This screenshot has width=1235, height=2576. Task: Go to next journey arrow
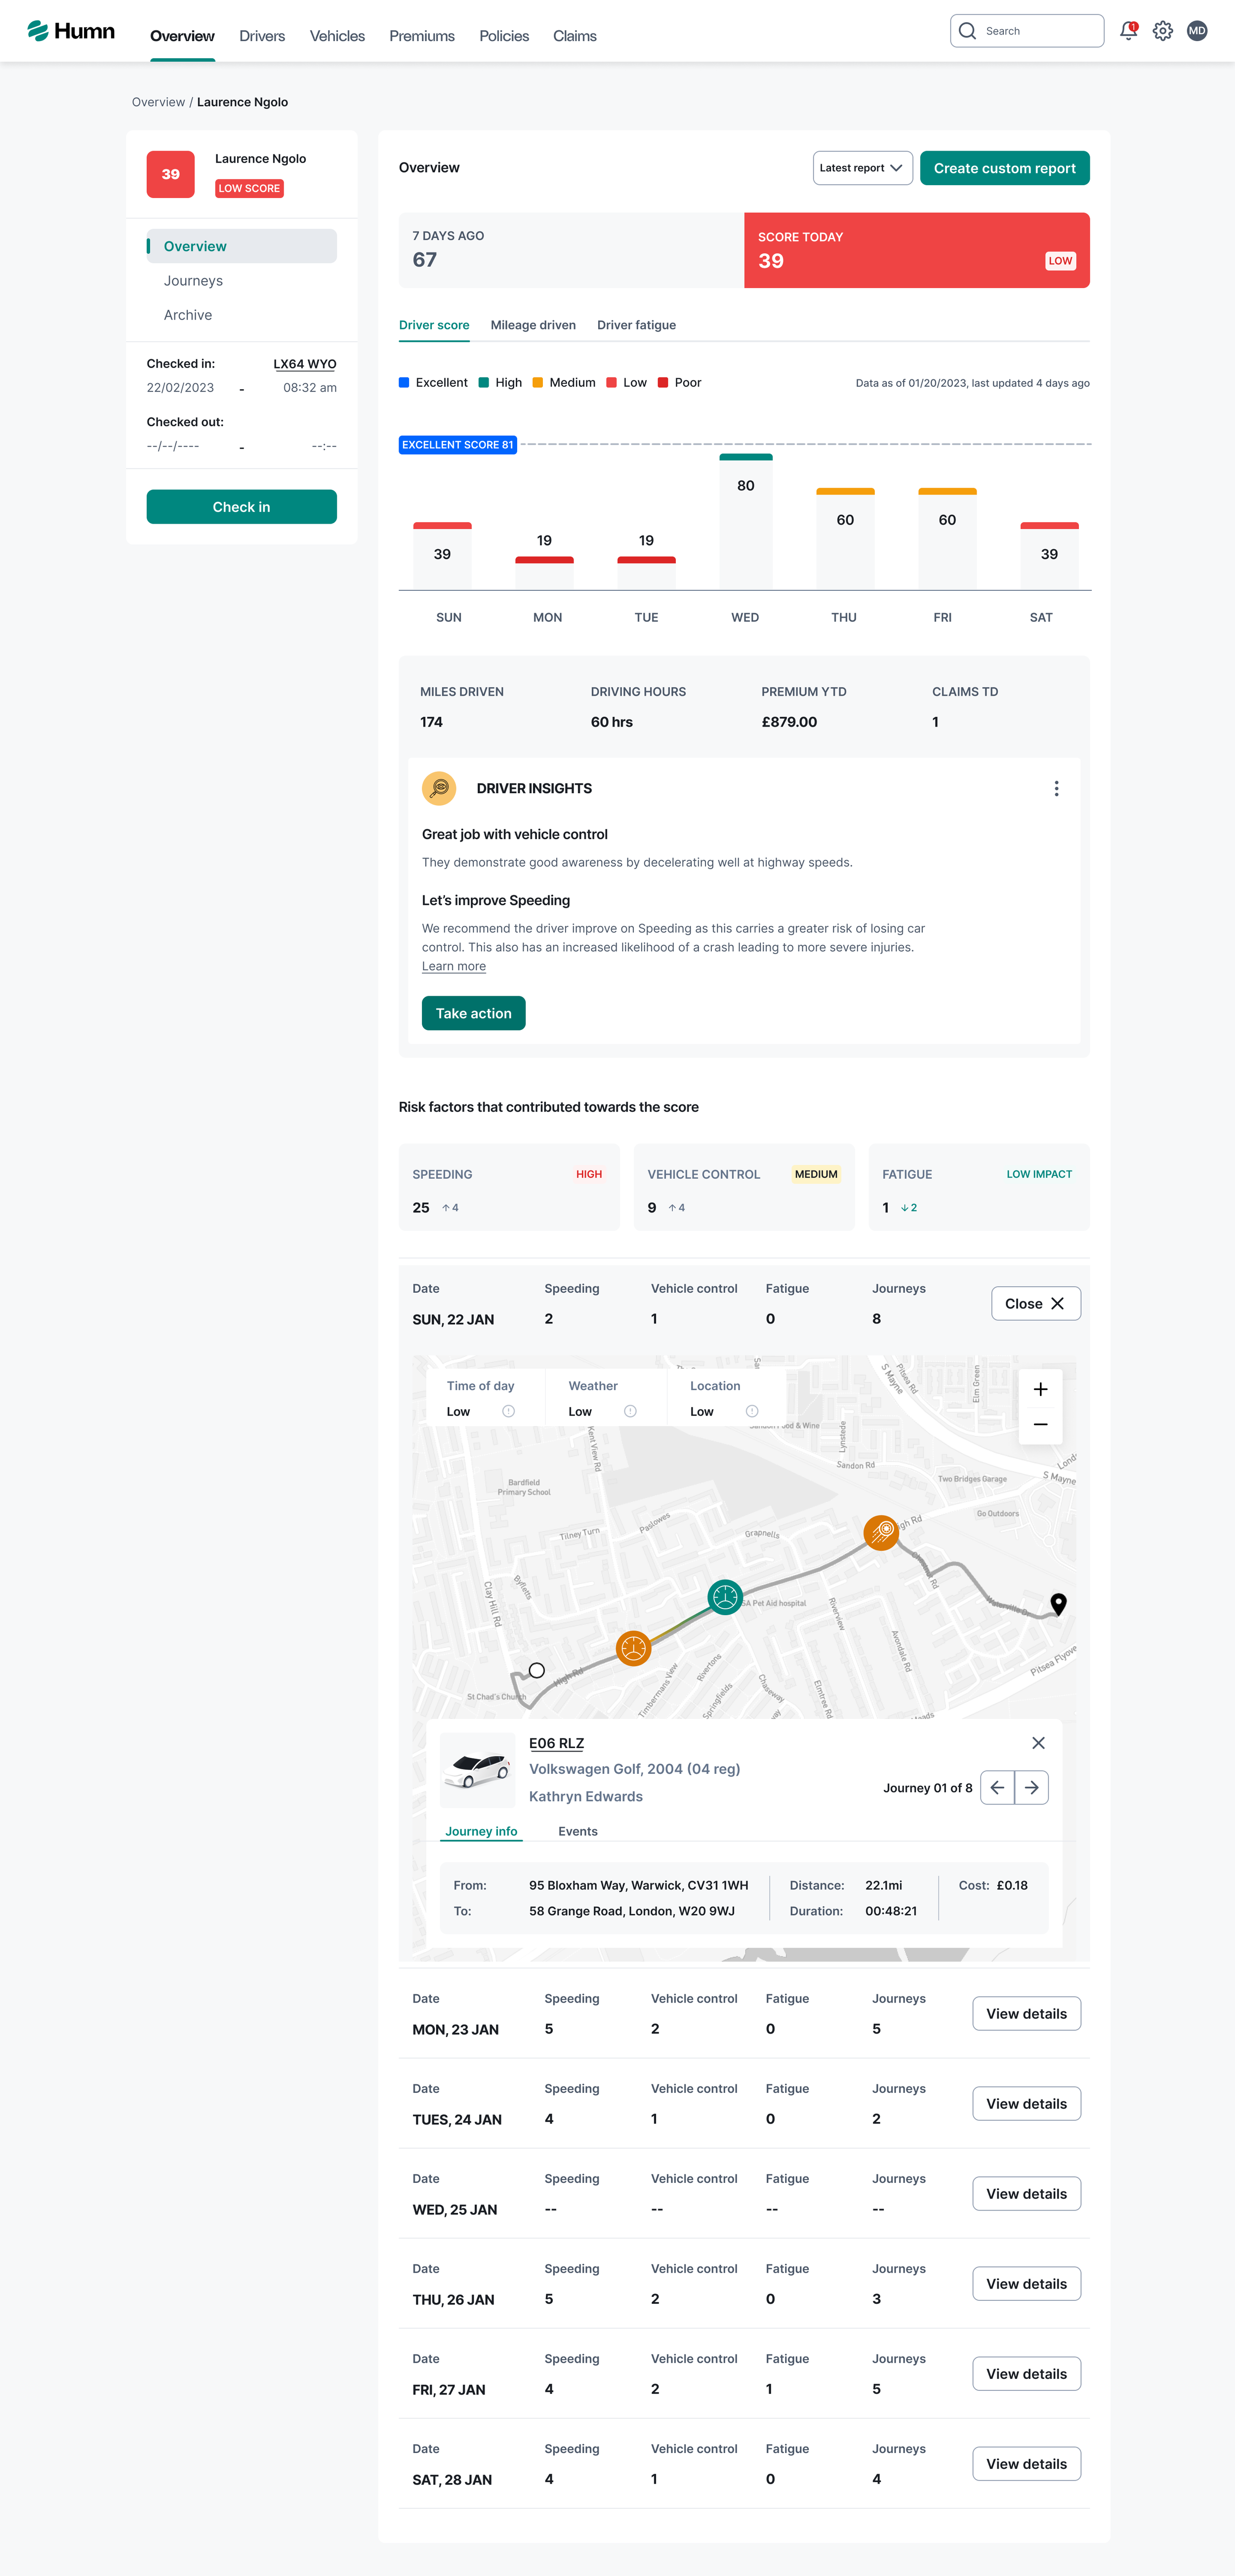coord(1031,1788)
